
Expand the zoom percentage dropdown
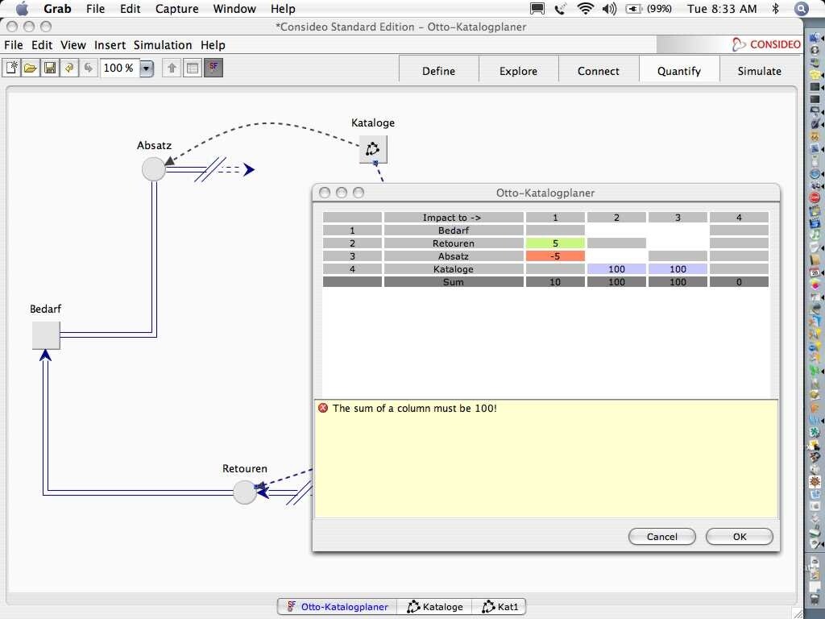point(147,69)
